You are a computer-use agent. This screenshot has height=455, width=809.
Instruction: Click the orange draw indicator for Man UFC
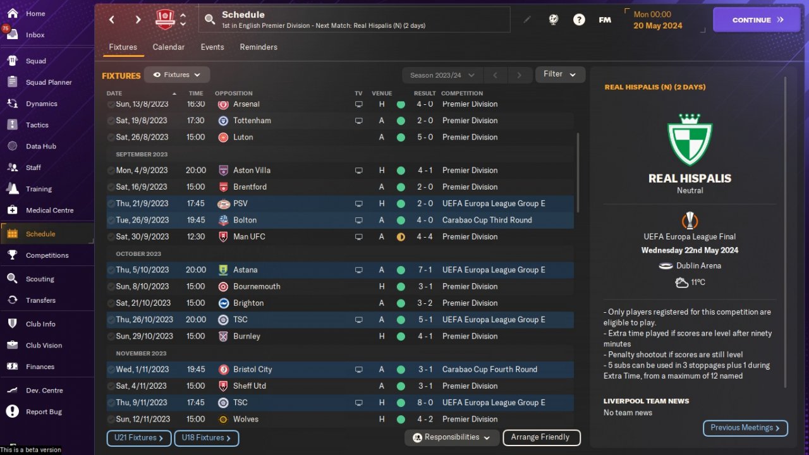(401, 237)
